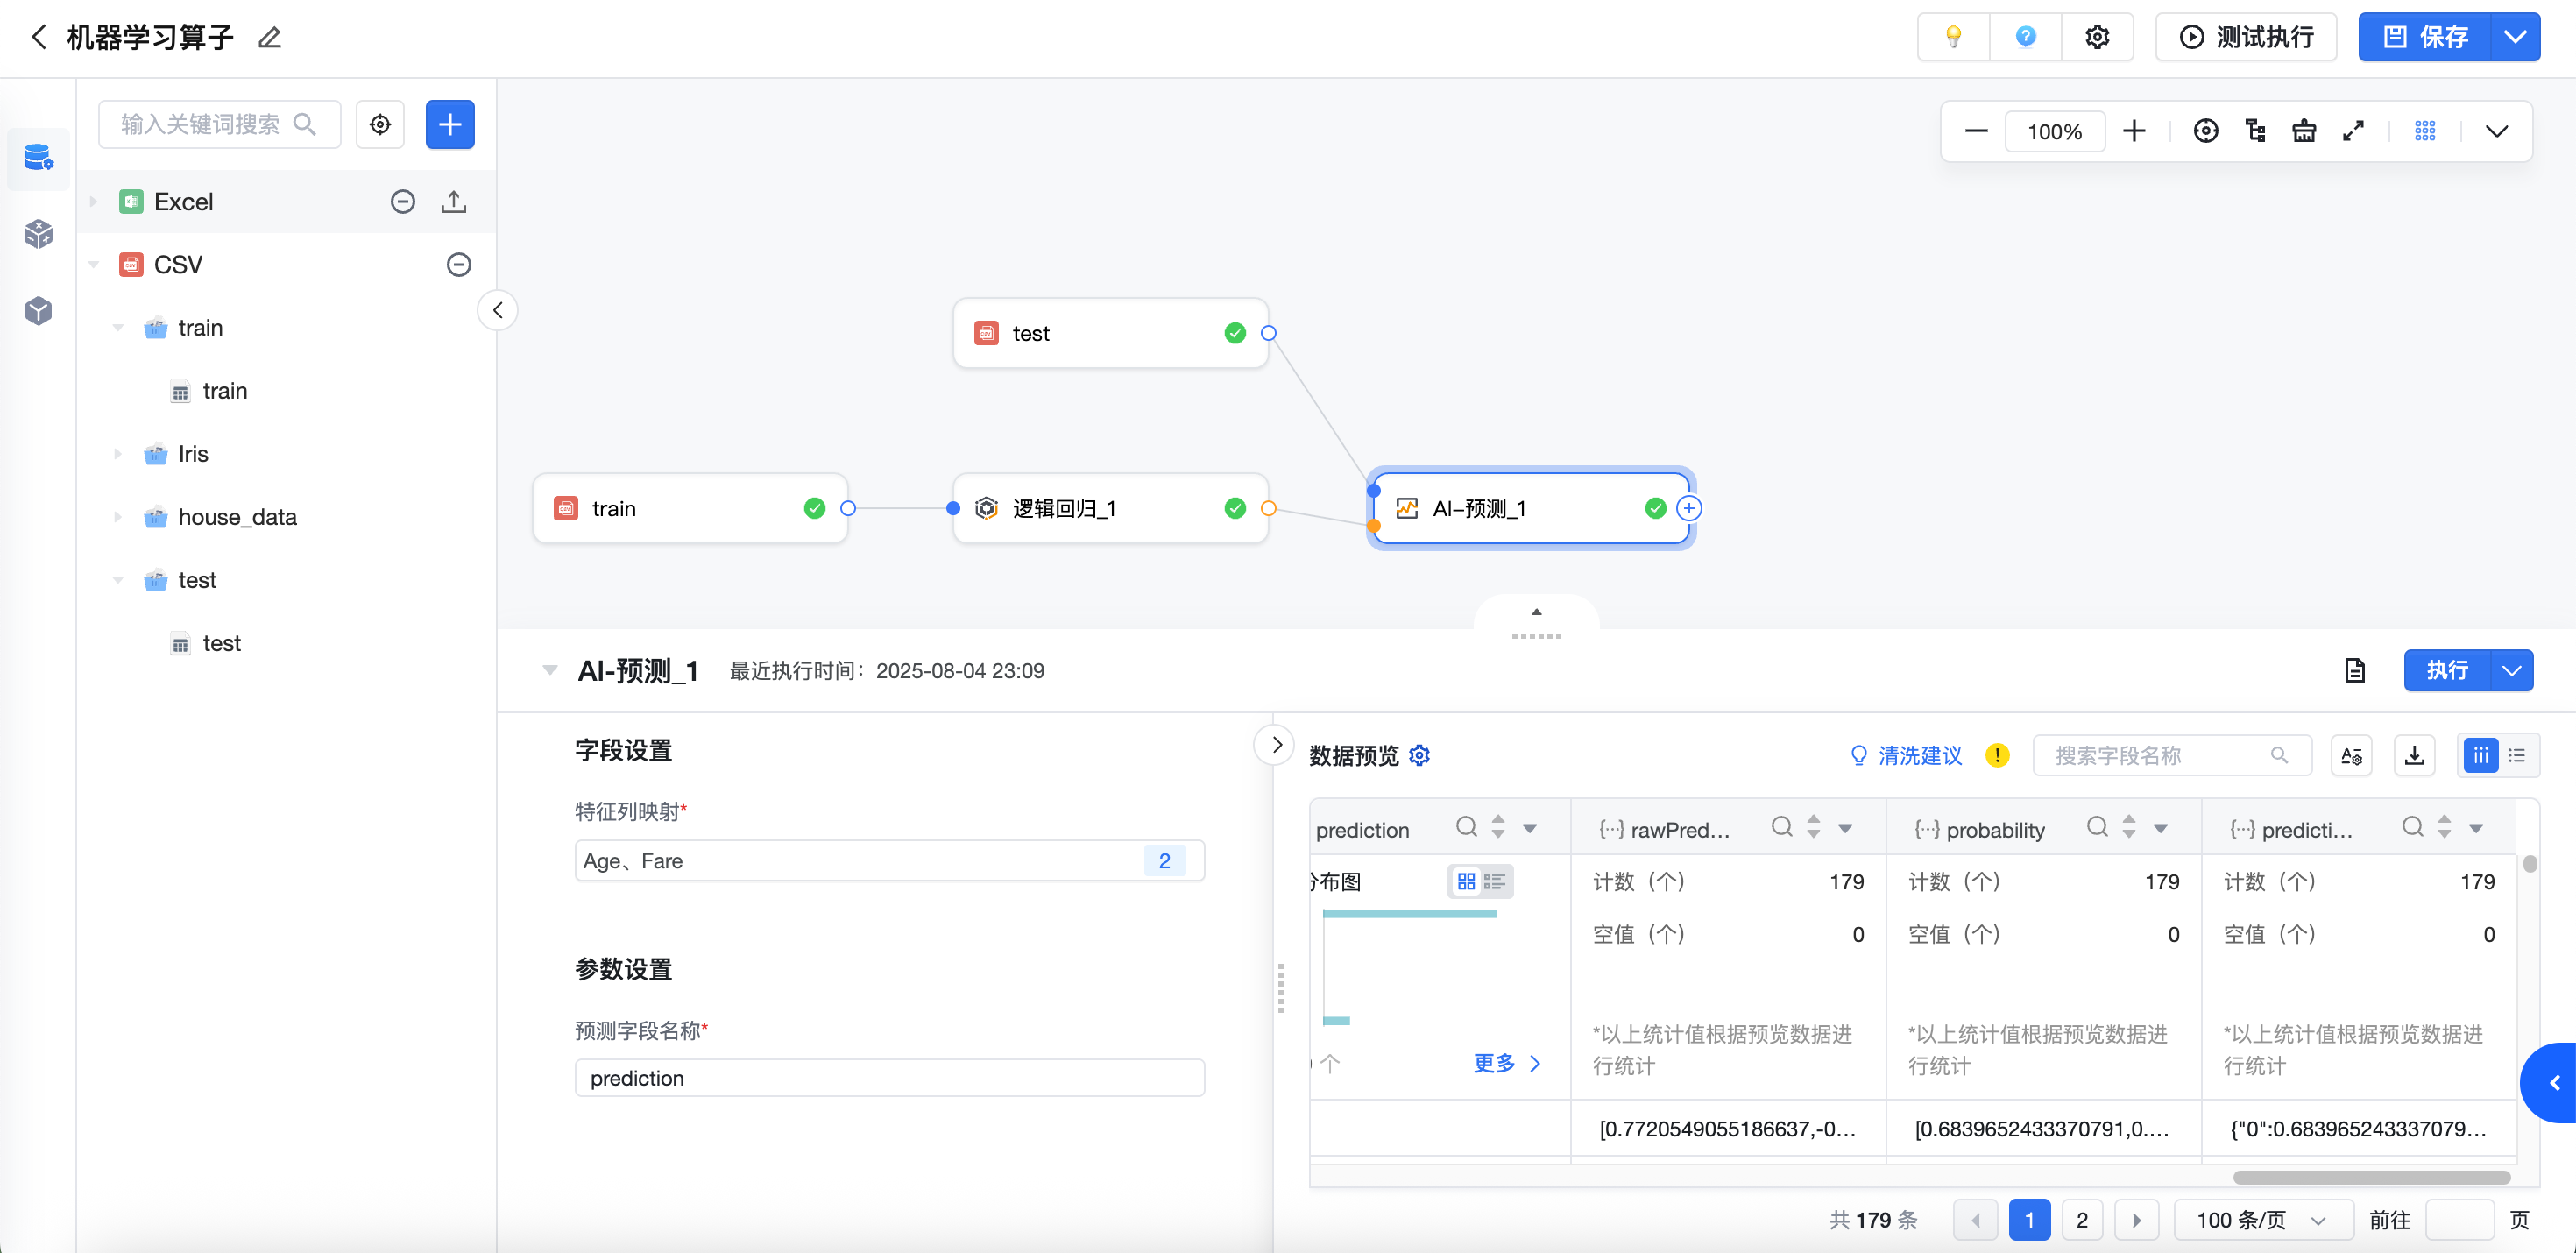Click the edit pencil next to 机器学习算子

269,38
